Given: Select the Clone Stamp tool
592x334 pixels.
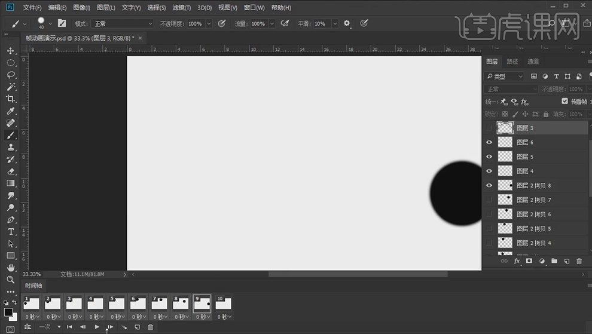Looking at the screenshot, I should tap(11, 147).
